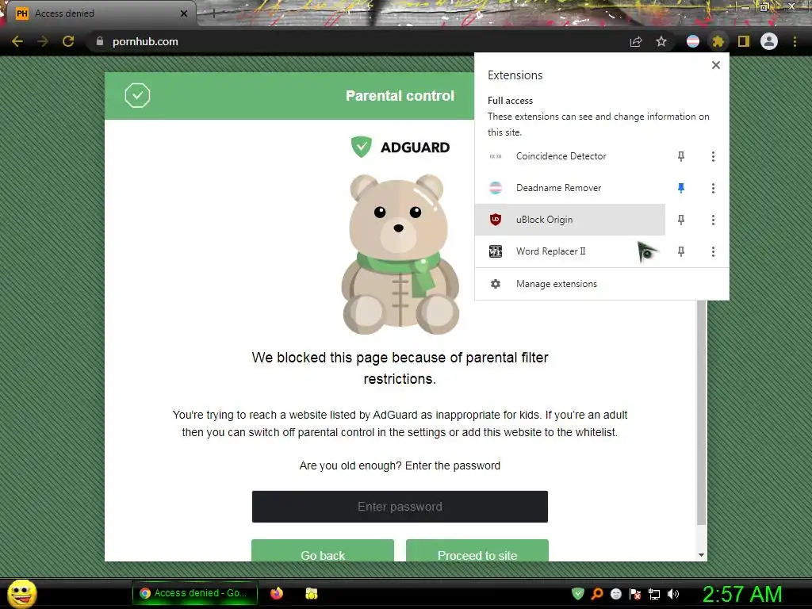The height and width of the screenshot is (609, 812).
Task: Pin Word Replacer II extension
Action: coord(681,251)
